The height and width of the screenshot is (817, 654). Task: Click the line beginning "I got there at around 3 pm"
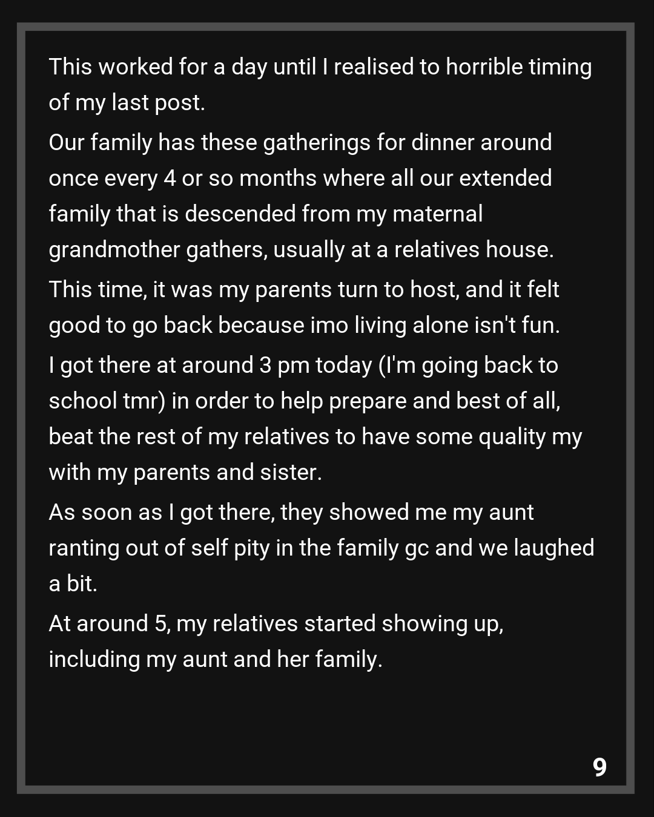click(x=303, y=366)
